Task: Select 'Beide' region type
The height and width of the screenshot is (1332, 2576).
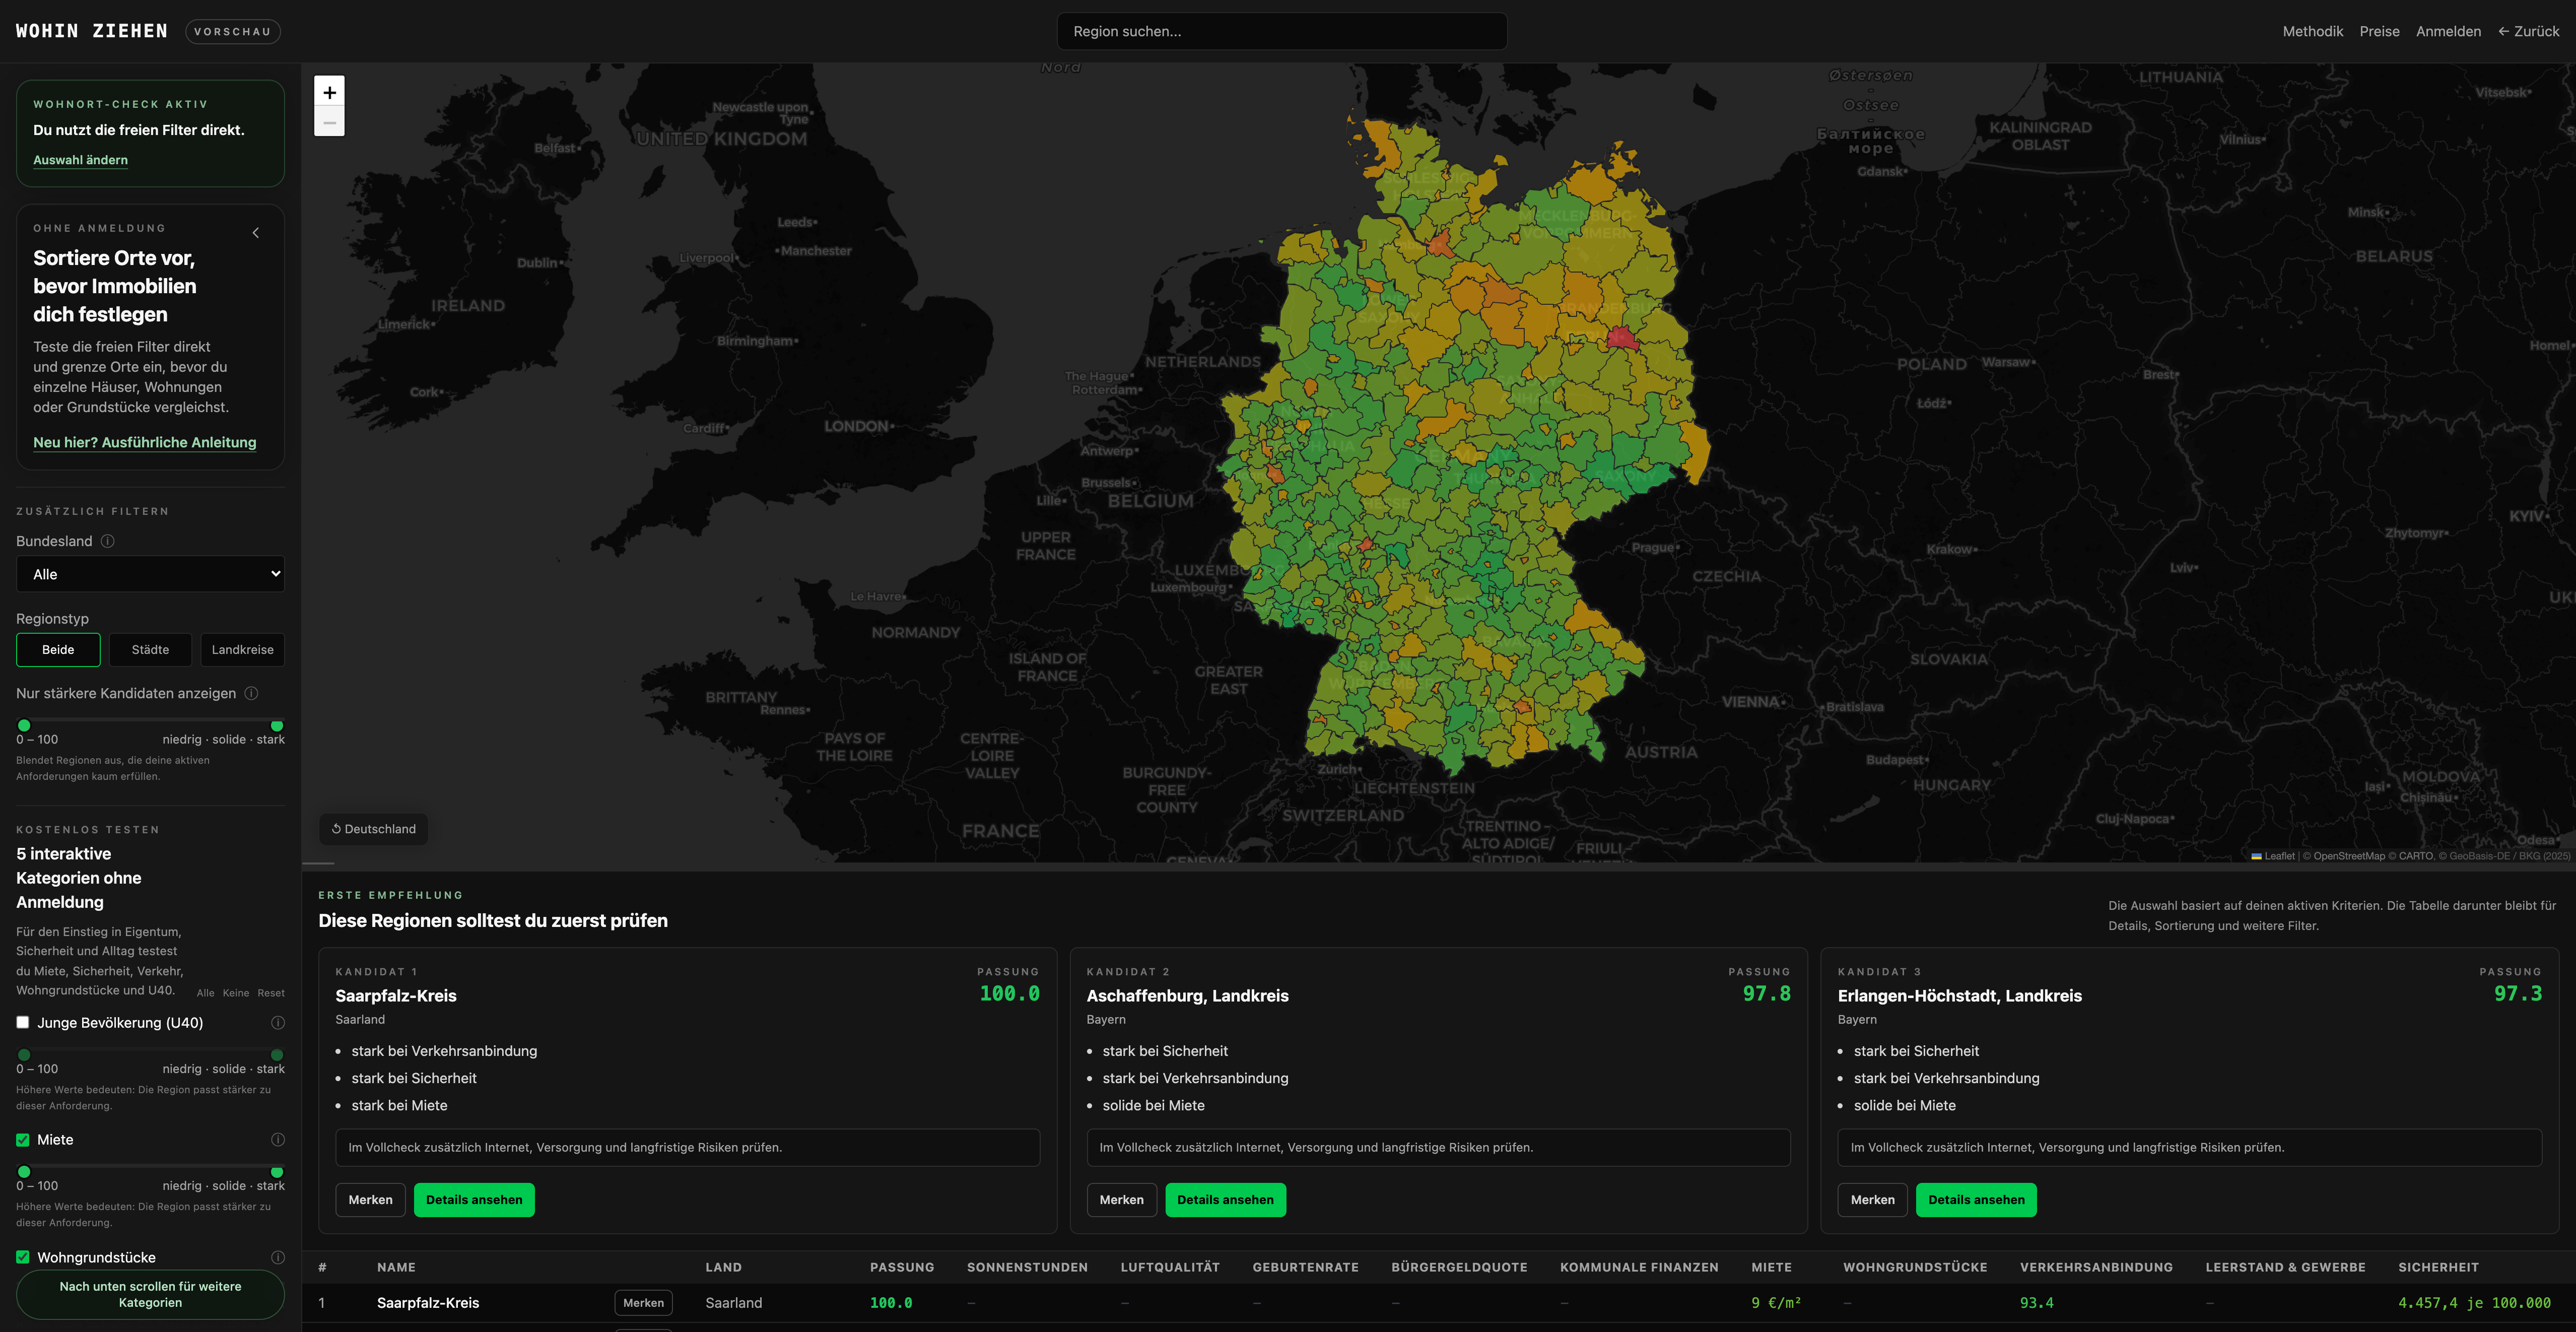Action: pos(58,650)
